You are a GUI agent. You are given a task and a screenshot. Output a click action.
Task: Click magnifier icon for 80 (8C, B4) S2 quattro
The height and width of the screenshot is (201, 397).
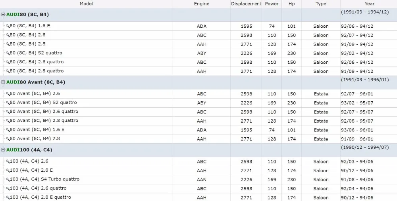click(8, 53)
